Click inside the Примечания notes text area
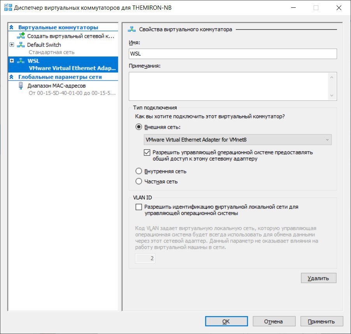 tap(228, 86)
